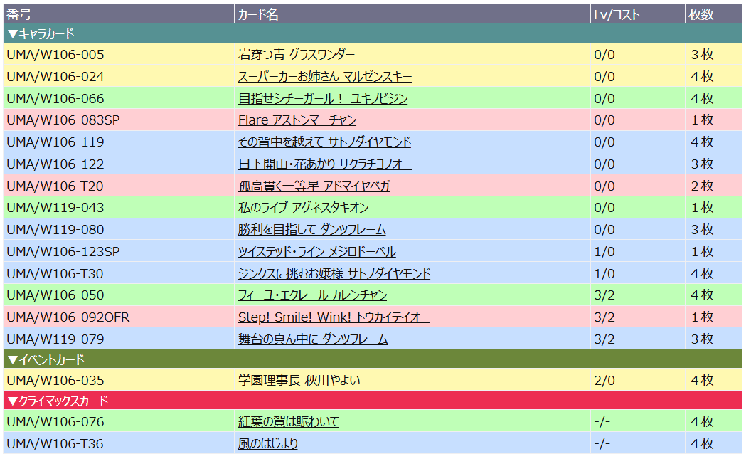Open card link Step! Smile! Wink! トウカイテイオー
746x459 pixels.
coord(334,317)
